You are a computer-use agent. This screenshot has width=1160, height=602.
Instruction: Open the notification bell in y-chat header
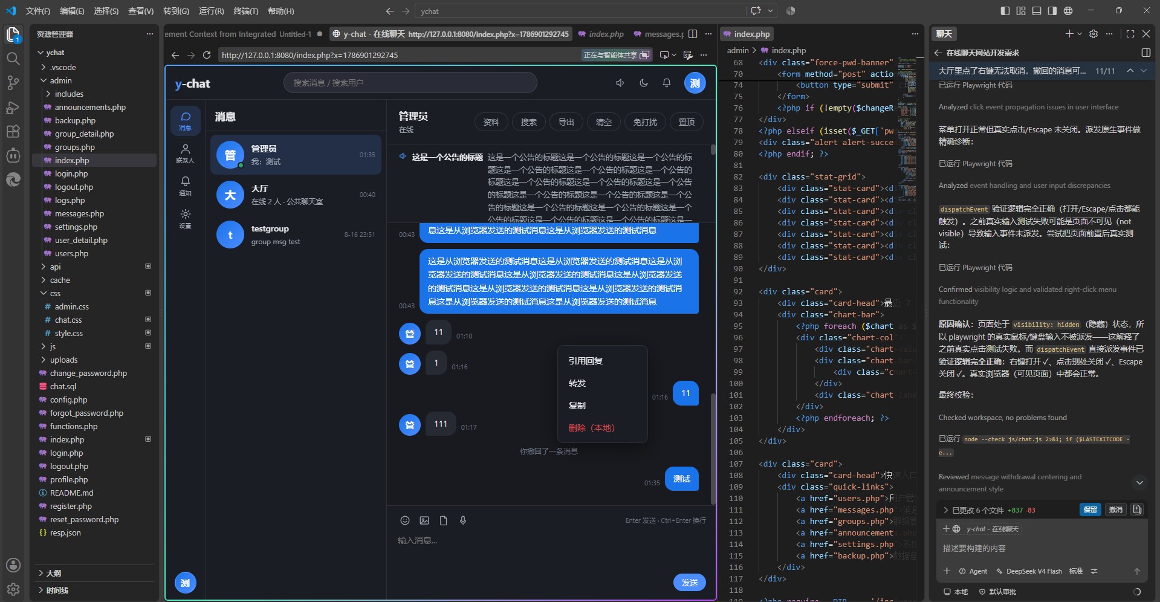coord(667,83)
